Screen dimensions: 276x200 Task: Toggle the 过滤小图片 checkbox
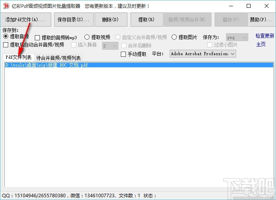210,45
